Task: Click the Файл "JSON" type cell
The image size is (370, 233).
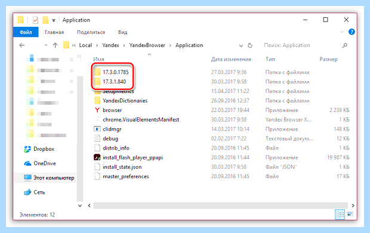Action: click(x=281, y=167)
